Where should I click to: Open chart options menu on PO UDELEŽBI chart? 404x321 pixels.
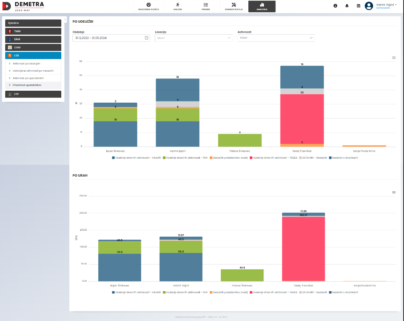pos(394,58)
